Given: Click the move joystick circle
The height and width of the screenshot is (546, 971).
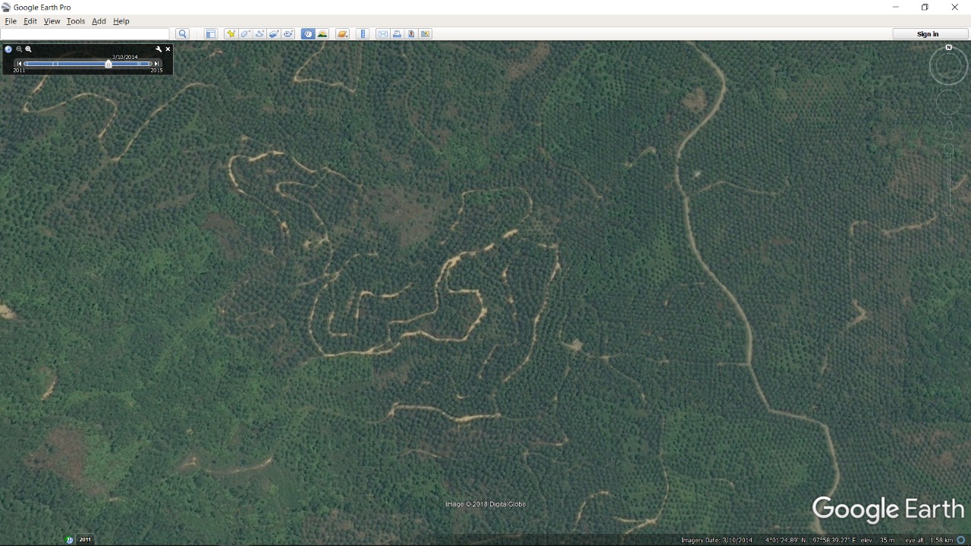Looking at the screenshot, I should [x=949, y=102].
